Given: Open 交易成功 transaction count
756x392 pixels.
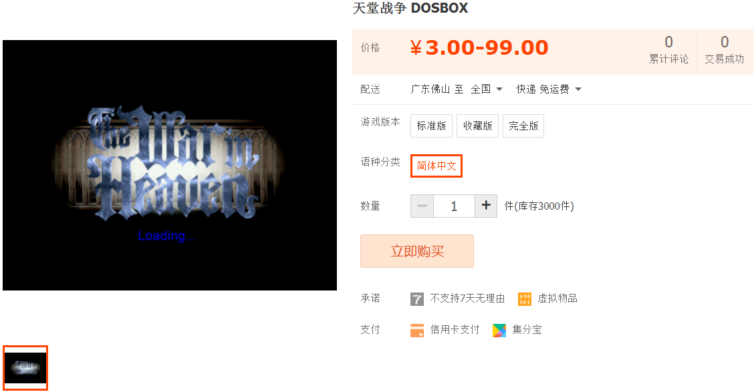Looking at the screenshot, I should pyautogui.click(x=724, y=49).
